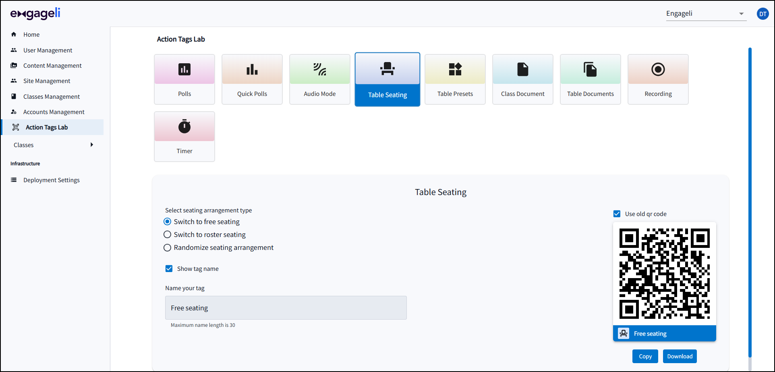This screenshot has height=372, width=775.
Task: Click the Table Seating chair icon
Action: tap(387, 69)
